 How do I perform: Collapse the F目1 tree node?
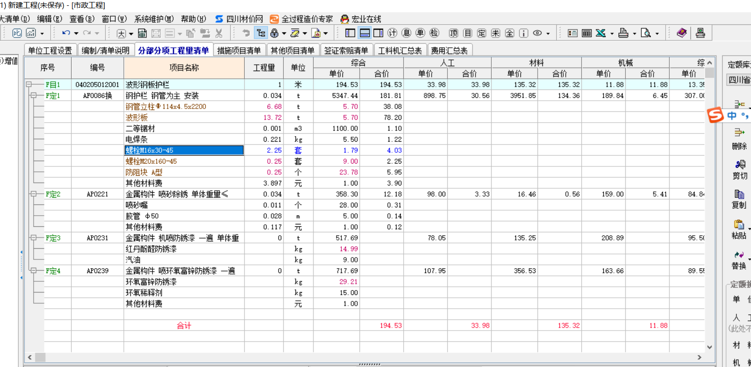coord(29,85)
